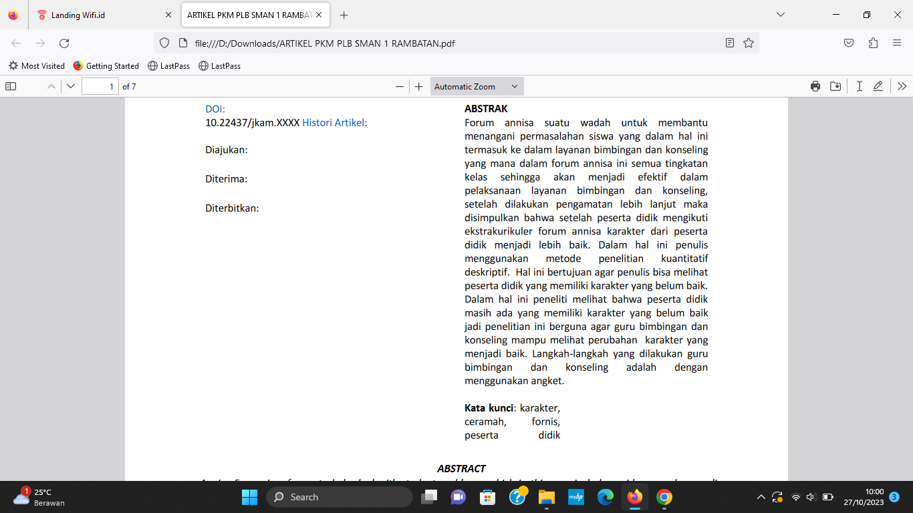Open Firefox application menu
Viewport: 913px width, 513px height.
coord(897,43)
